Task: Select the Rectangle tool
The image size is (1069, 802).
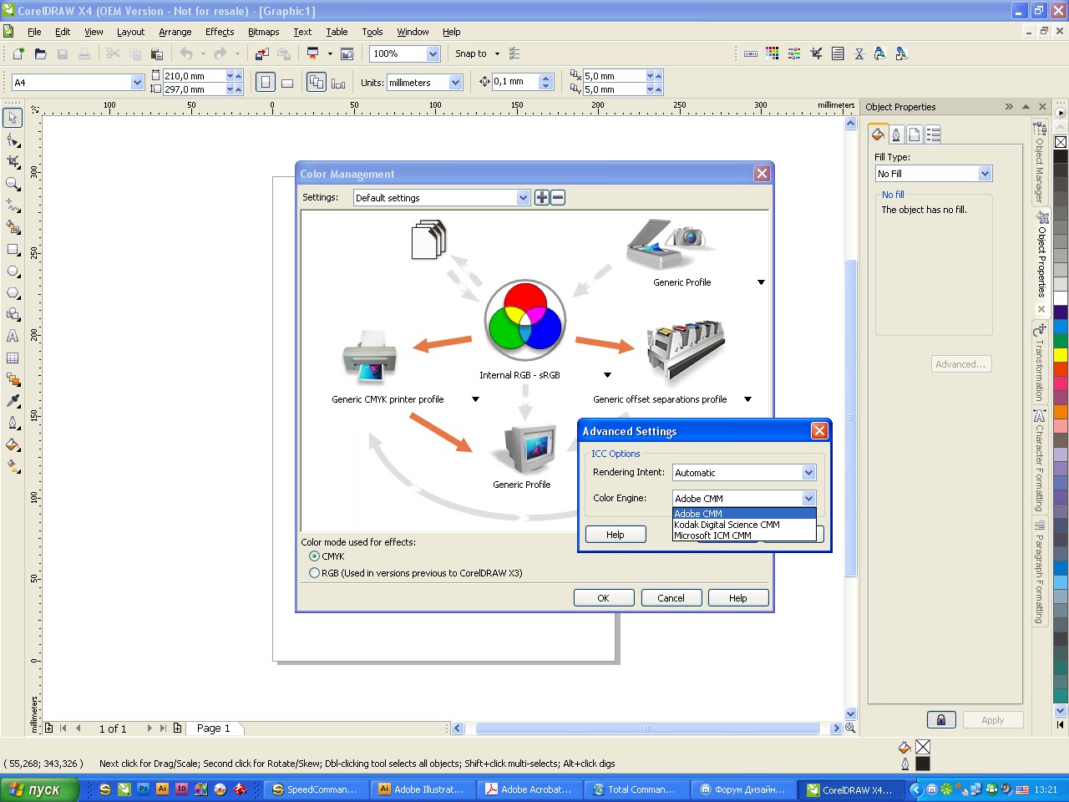Action: [x=13, y=249]
